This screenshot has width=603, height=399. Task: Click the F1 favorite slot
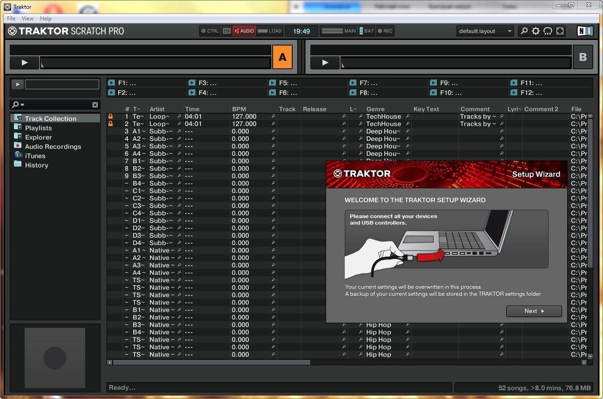click(x=147, y=83)
